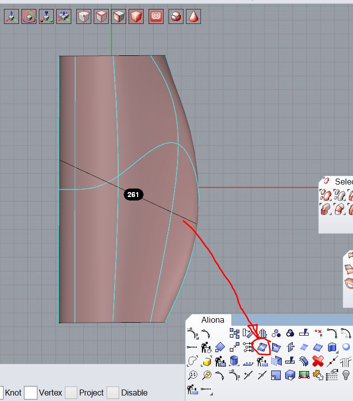Click the red X delete icon
This screenshot has height=401, width=353.
tap(318, 361)
